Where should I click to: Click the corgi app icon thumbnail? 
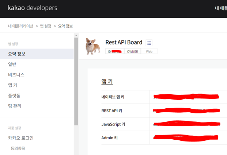pos(93,46)
